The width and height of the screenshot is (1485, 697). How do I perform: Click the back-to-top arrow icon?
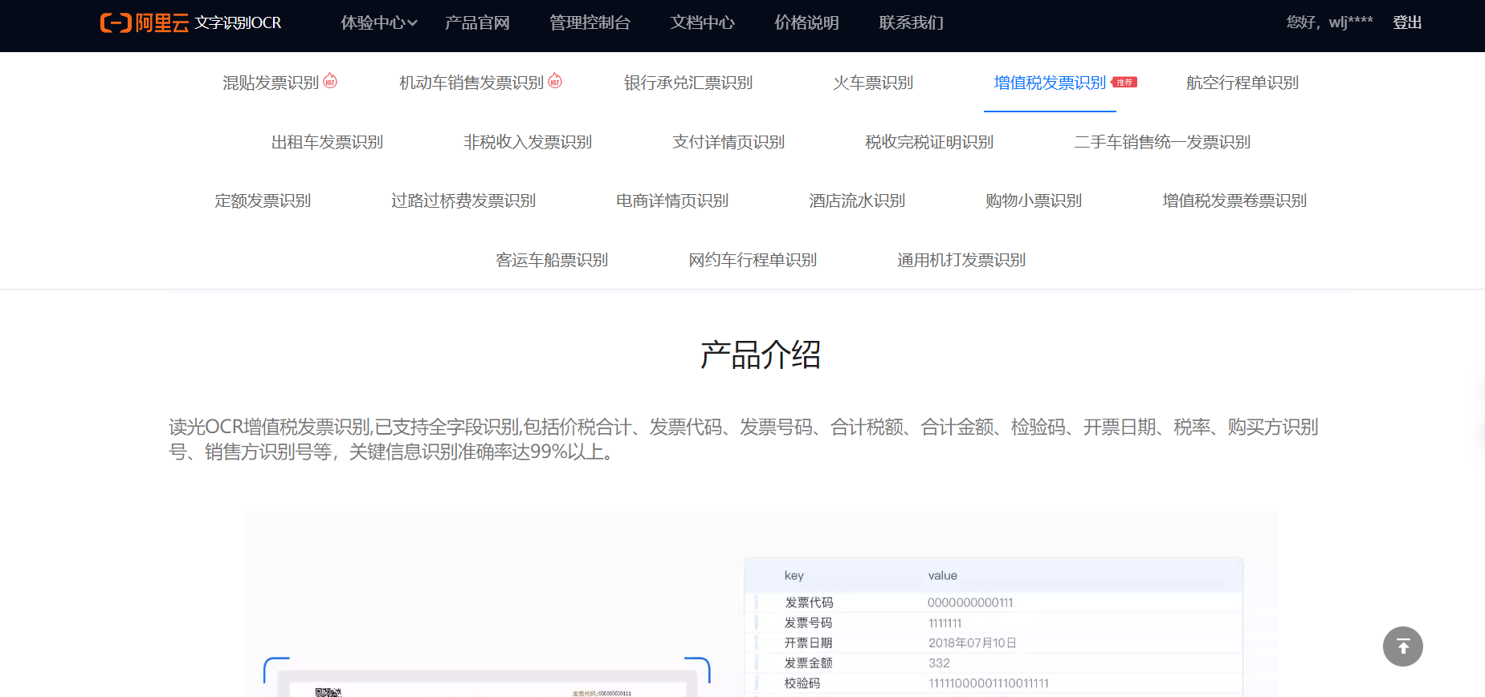1403,646
